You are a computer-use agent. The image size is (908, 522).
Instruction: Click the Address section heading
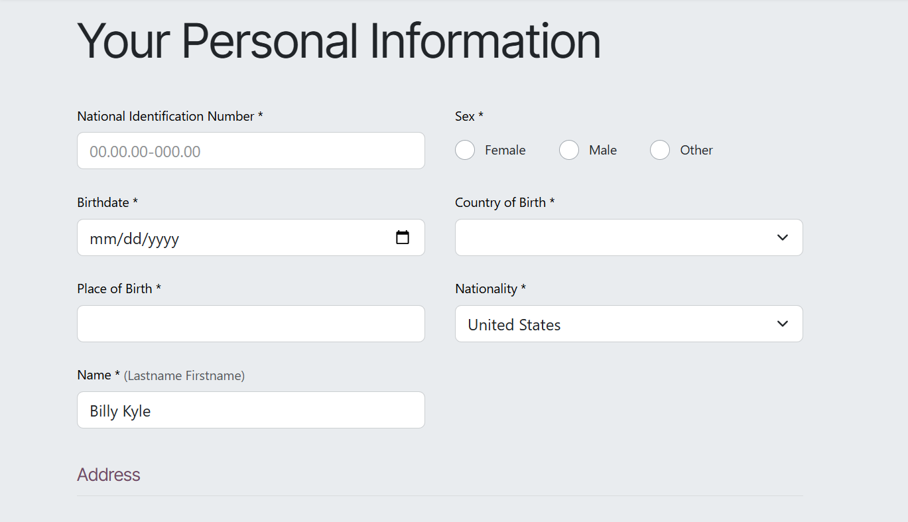pyautogui.click(x=109, y=475)
